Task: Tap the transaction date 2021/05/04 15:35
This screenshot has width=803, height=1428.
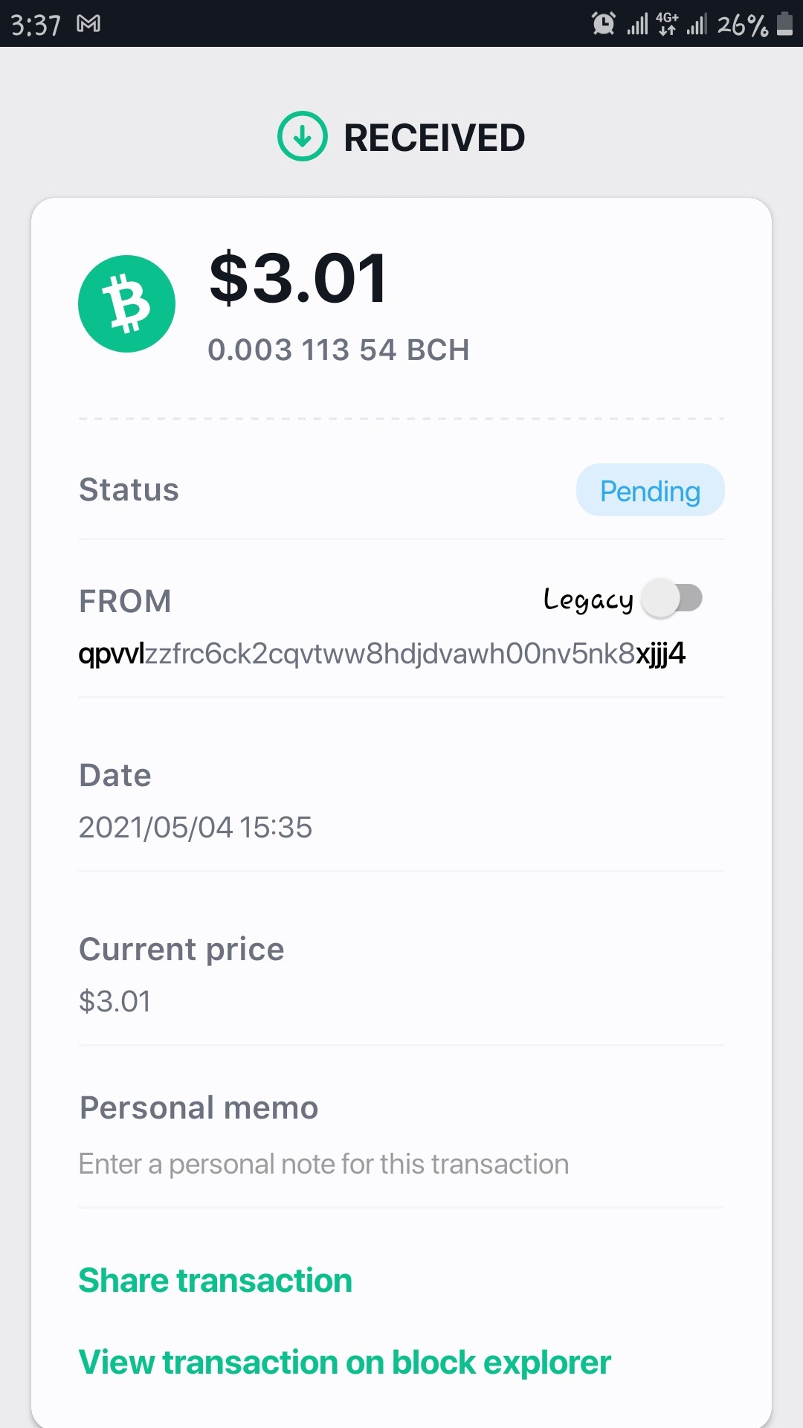Action: coord(196,828)
